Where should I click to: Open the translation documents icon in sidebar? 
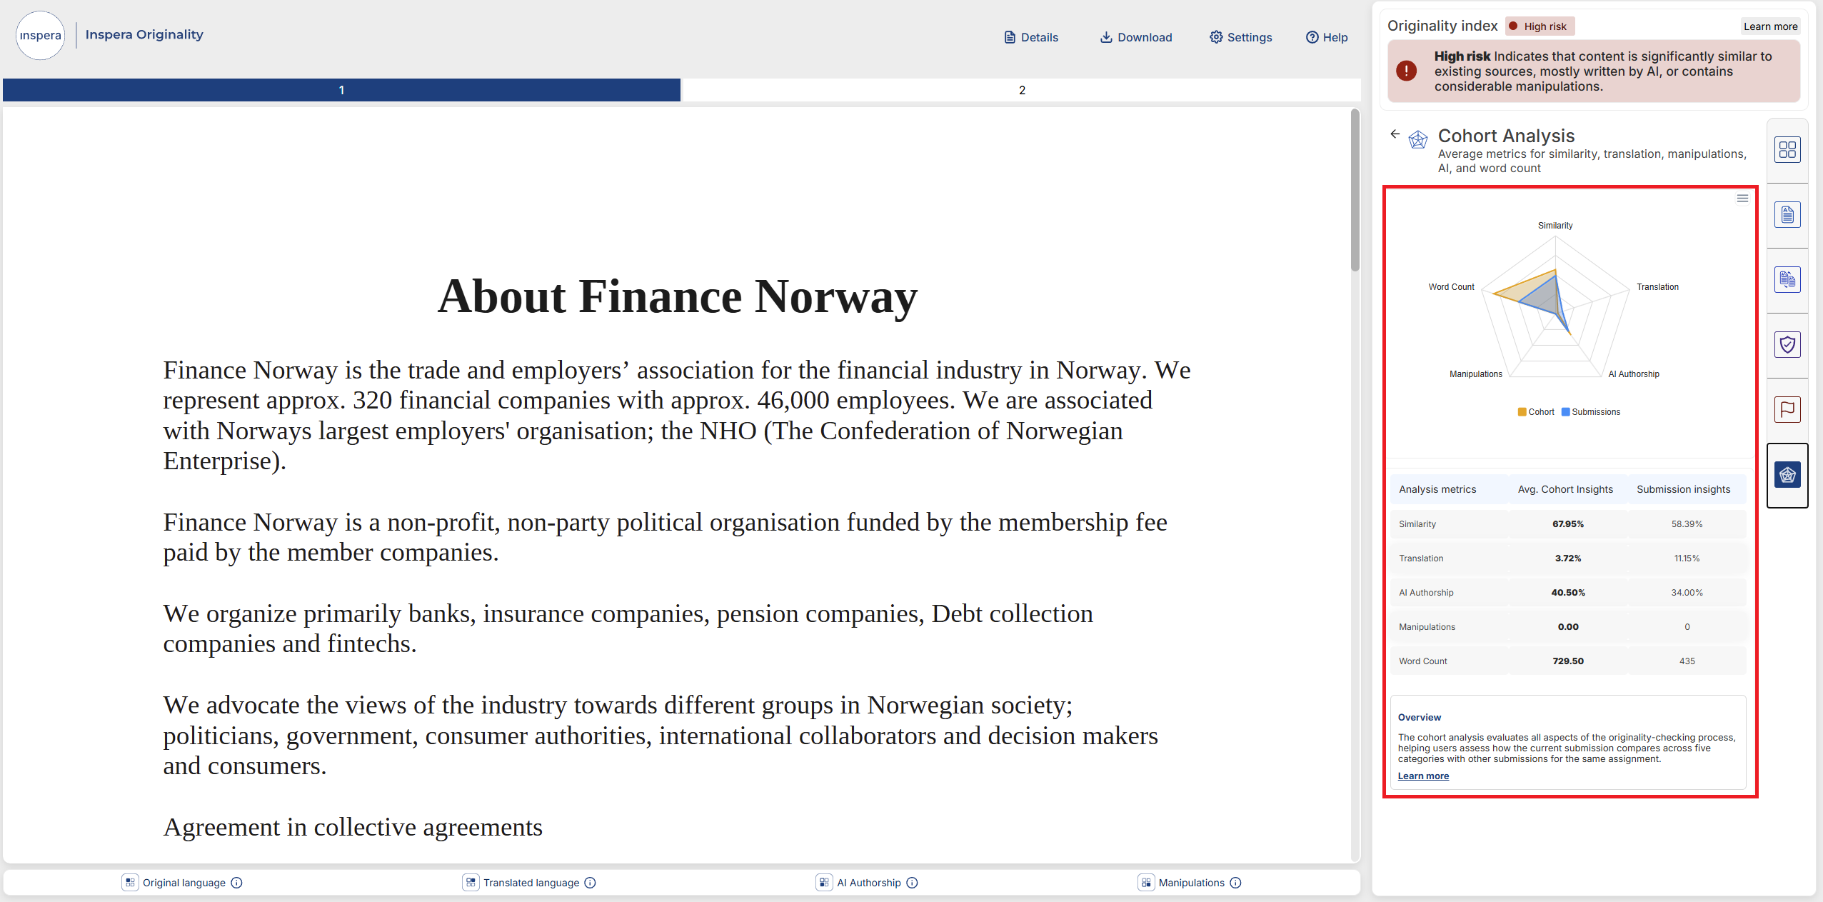[1787, 279]
